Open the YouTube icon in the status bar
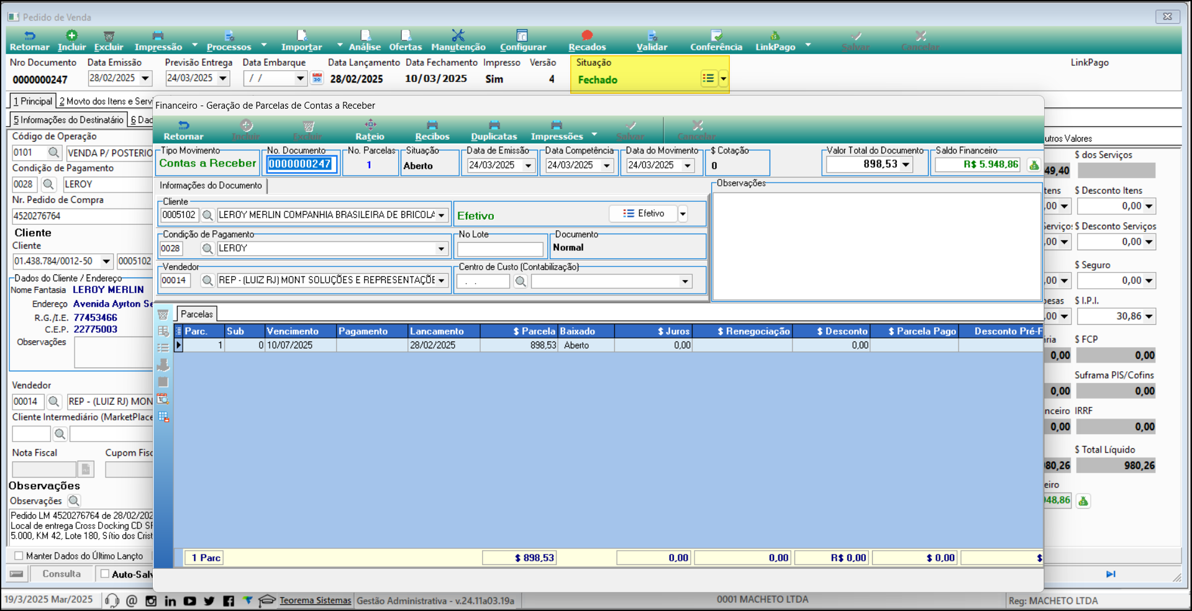Image resolution: width=1192 pixels, height=611 pixels. pos(190,600)
